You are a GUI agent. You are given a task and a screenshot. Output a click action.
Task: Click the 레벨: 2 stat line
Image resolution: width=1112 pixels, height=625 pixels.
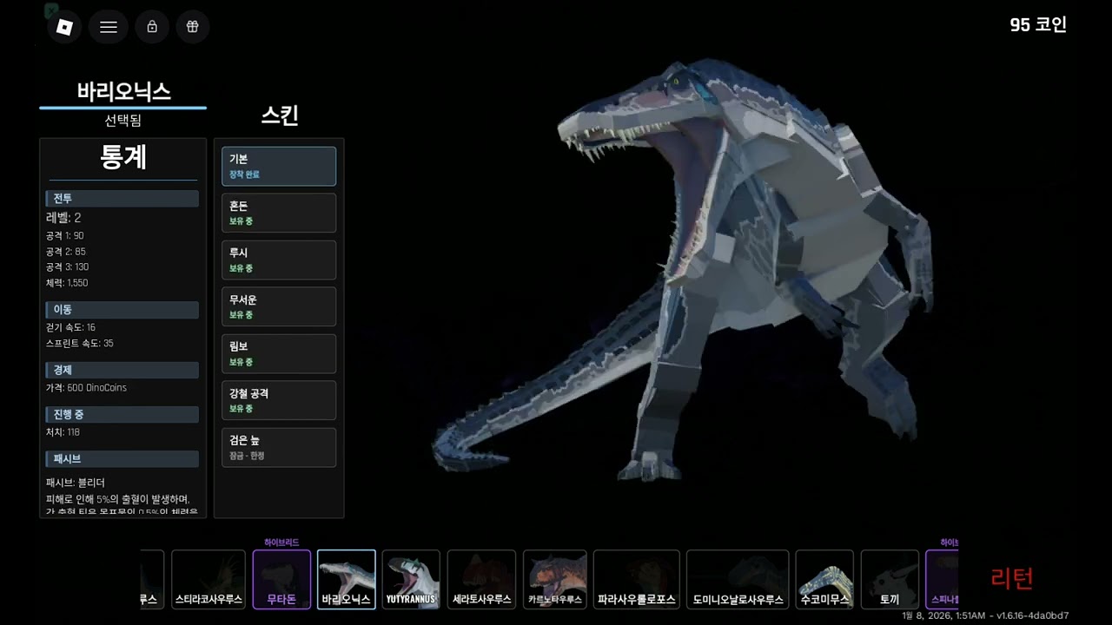pyautogui.click(x=63, y=218)
